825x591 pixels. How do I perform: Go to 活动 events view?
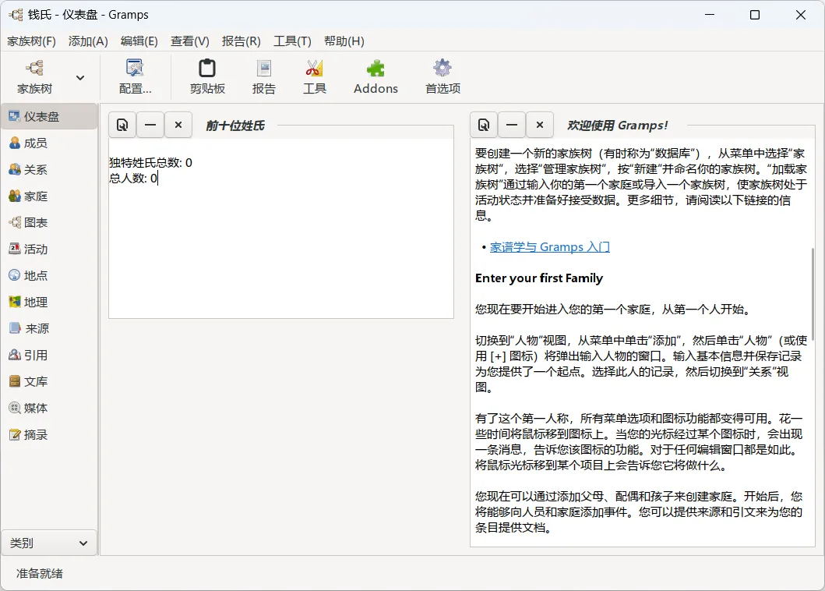coord(49,249)
